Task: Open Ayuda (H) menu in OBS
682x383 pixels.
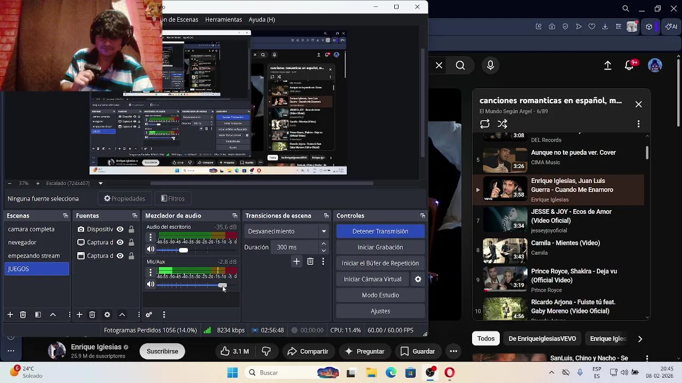Action: [x=262, y=20]
